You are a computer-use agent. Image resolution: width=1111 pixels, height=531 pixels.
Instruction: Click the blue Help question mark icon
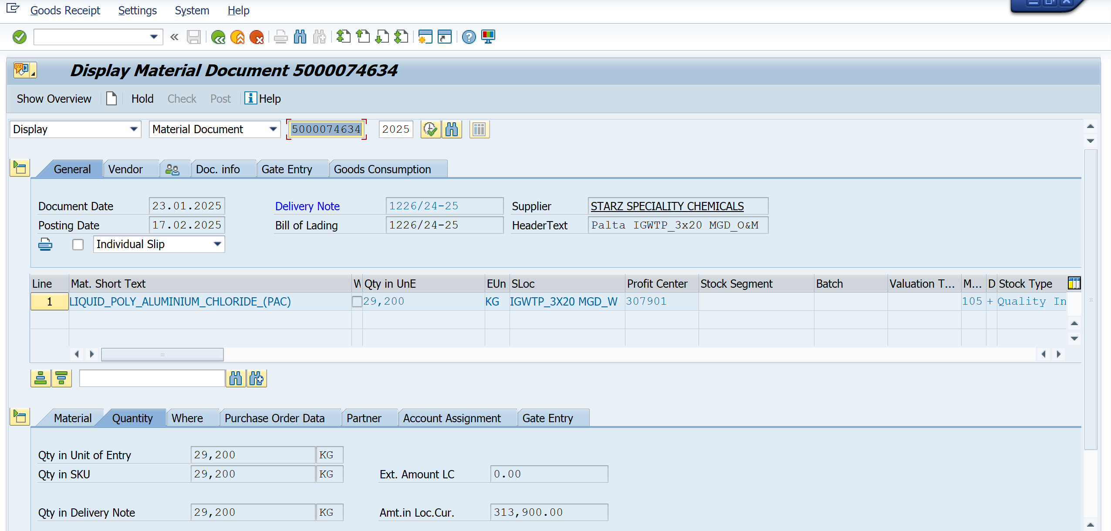coord(469,37)
